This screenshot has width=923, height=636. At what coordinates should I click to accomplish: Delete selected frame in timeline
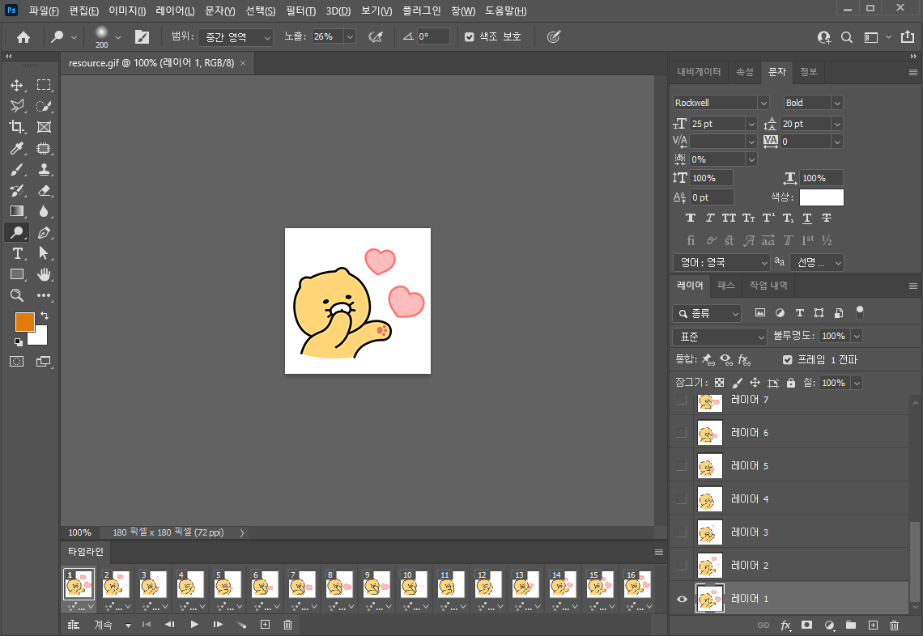click(x=288, y=625)
